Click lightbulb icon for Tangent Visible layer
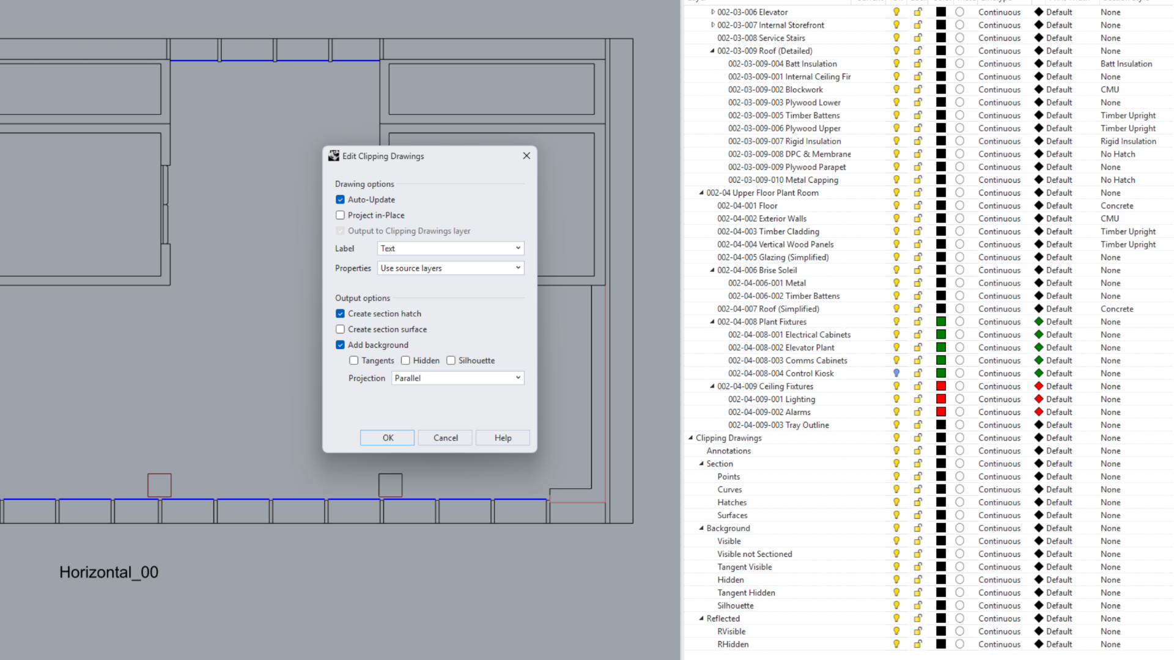The height and width of the screenshot is (660, 1174). point(896,567)
